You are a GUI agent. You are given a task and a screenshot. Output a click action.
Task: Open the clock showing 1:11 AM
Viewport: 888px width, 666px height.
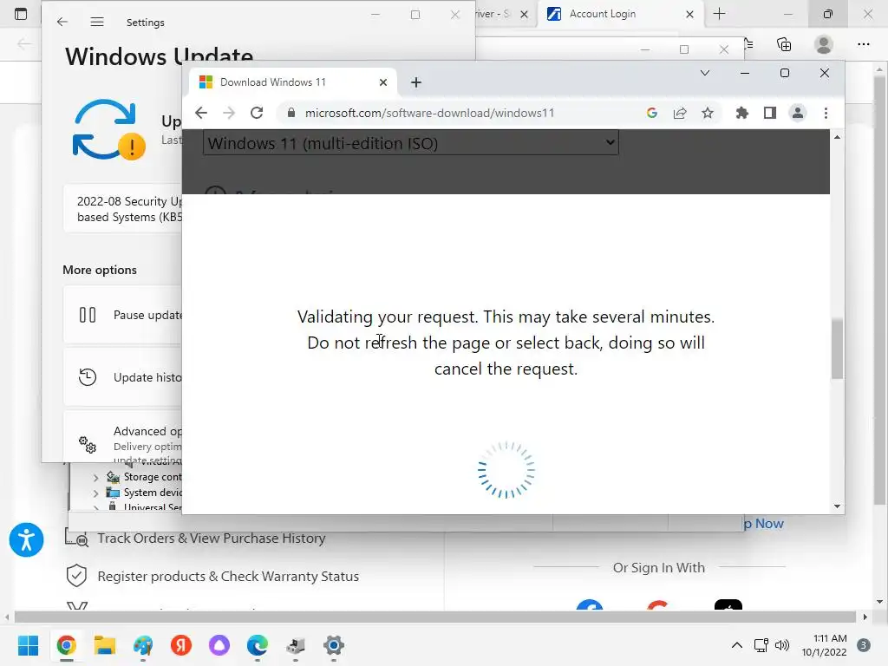[824, 645]
